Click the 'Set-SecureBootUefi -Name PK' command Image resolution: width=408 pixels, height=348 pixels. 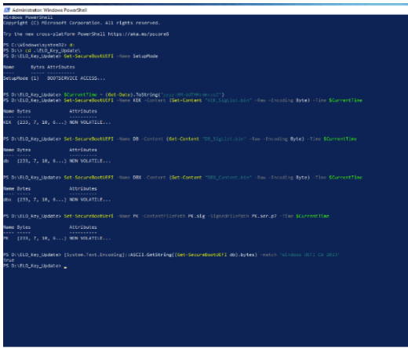(x=101, y=216)
